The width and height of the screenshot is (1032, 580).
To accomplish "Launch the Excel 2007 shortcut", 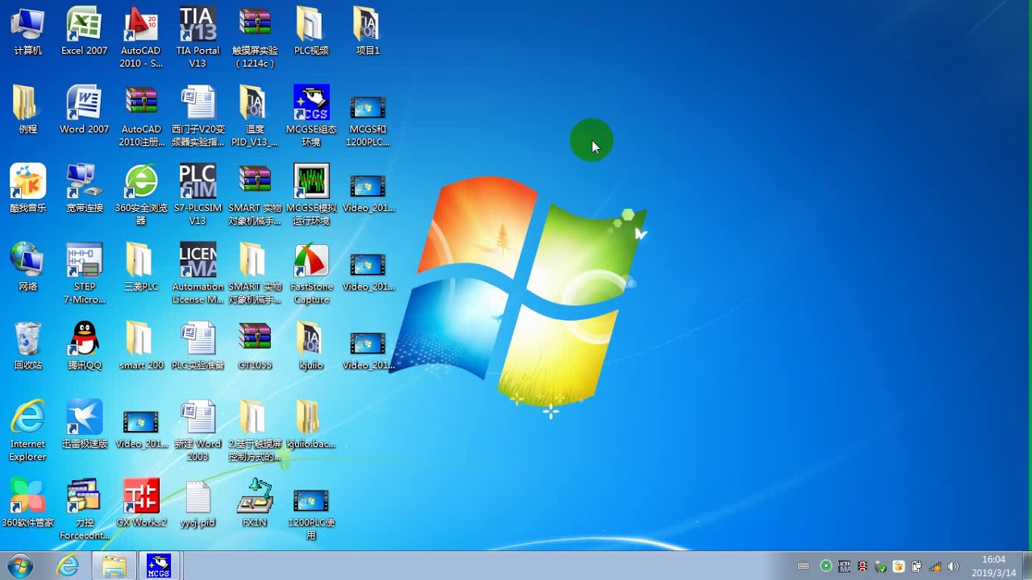I will [x=84, y=32].
